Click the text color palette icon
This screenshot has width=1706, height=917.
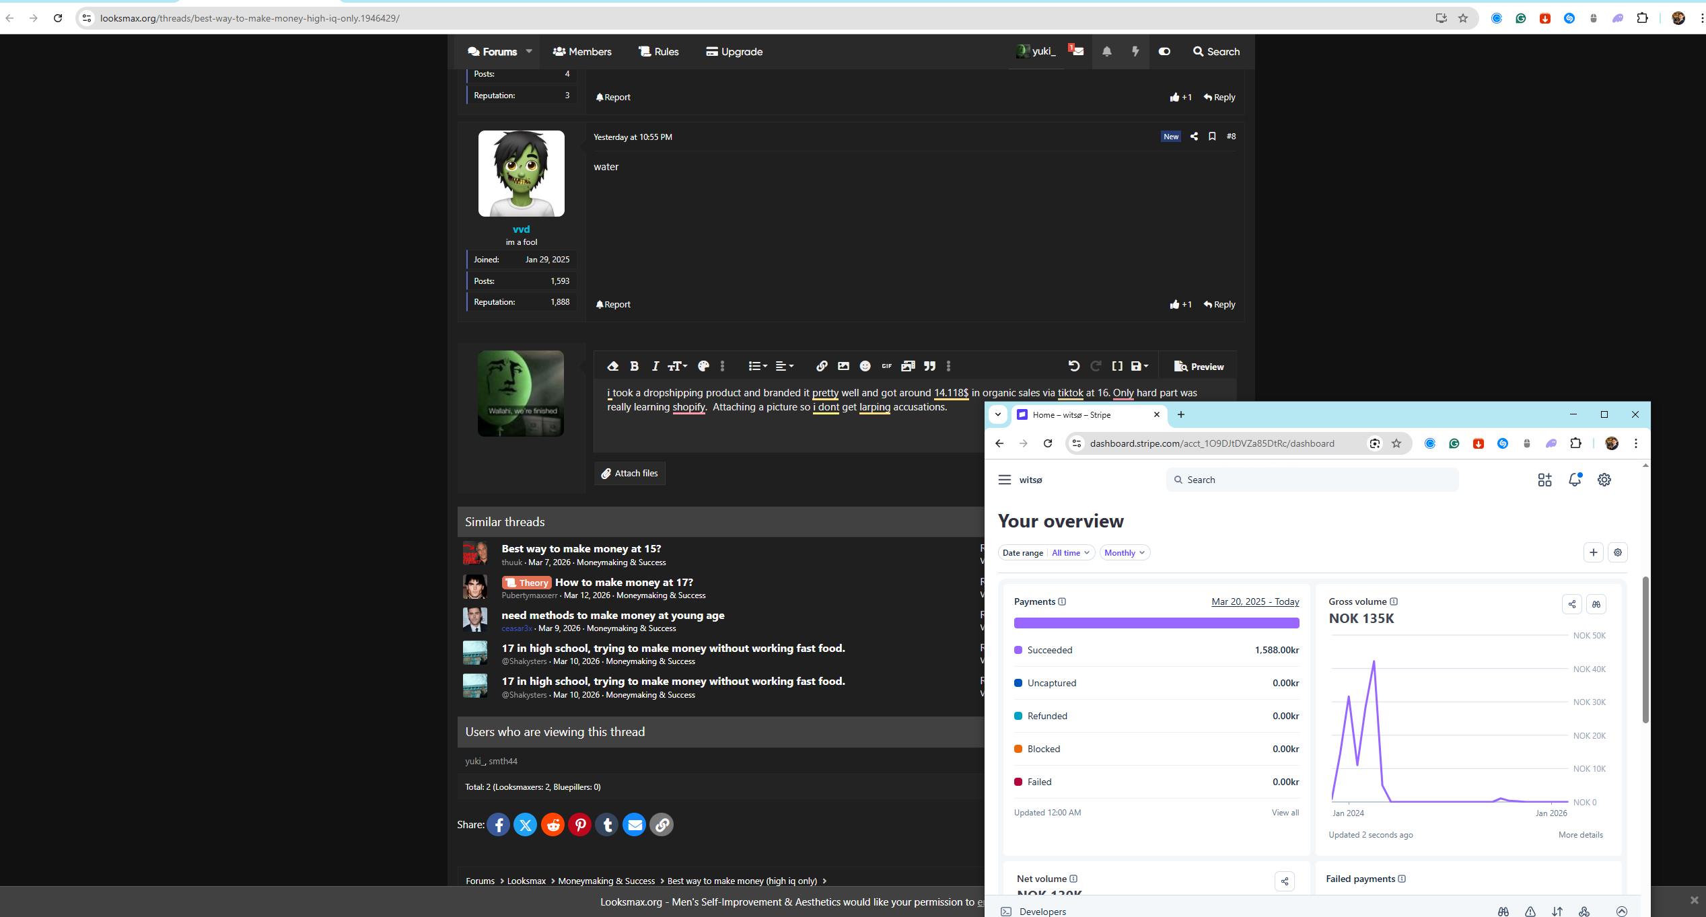pos(703,366)
